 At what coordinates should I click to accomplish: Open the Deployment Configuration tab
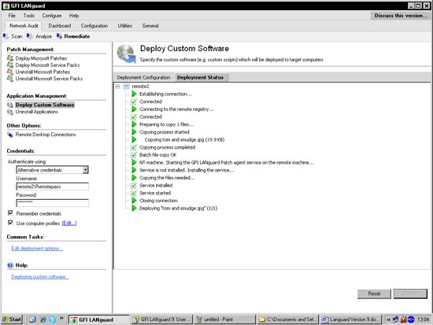click(x=143, y=78)
